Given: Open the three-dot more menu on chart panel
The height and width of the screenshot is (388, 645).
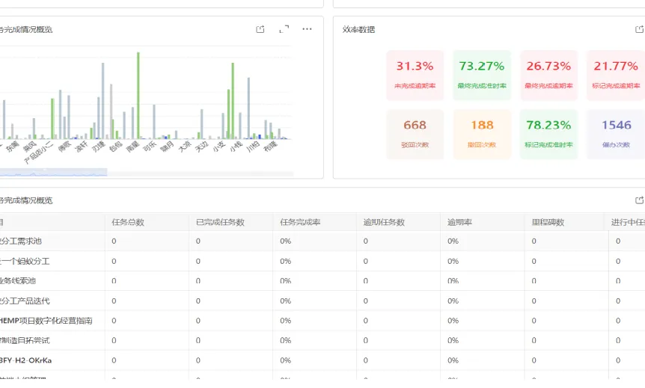Looking at the screenshot, I should coord(307,29).
